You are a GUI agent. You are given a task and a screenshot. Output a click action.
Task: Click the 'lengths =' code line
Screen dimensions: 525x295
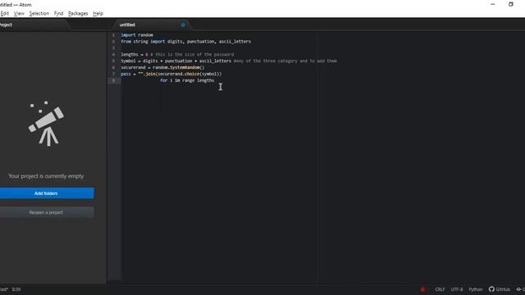coord(177,55)
